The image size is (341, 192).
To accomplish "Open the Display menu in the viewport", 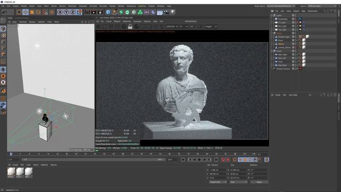I will 32,22.
